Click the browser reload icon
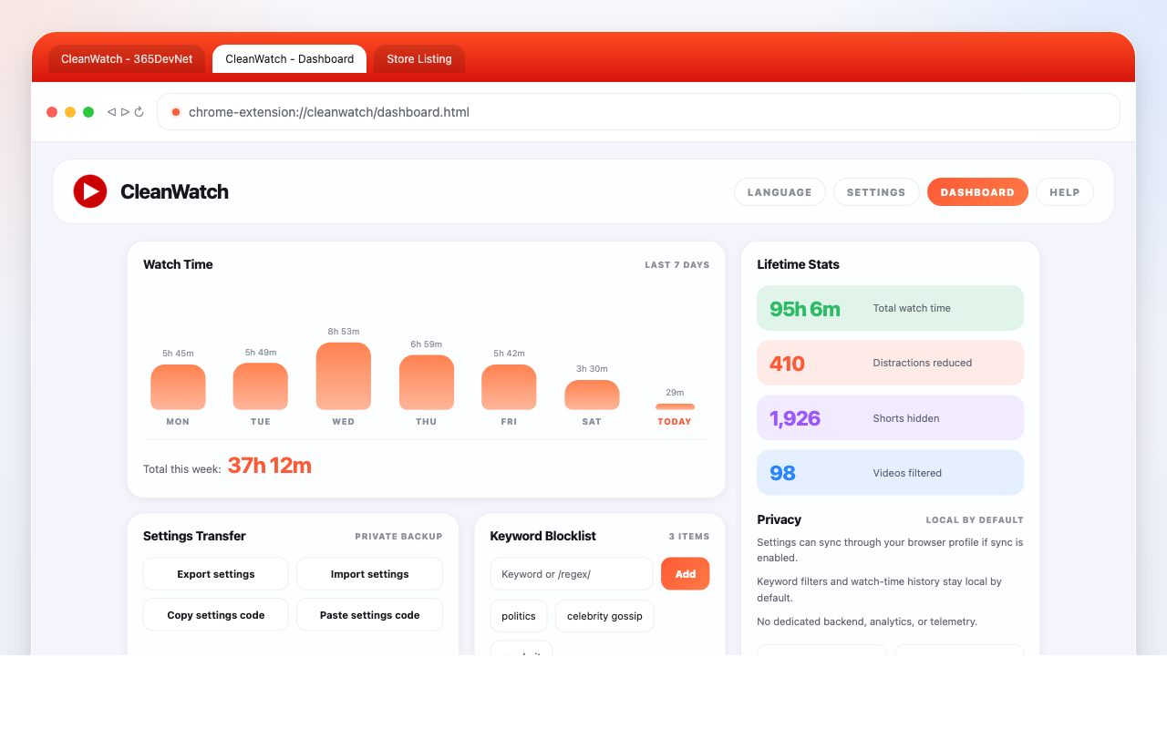Image resolution: width=1167 pixels, height=729 pixels. [x=139, y=112]
